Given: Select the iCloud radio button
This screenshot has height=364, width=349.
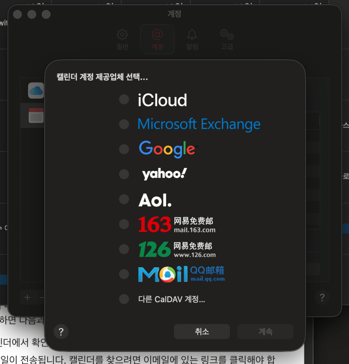Looking at the screenshot, I should coord(124,100).
